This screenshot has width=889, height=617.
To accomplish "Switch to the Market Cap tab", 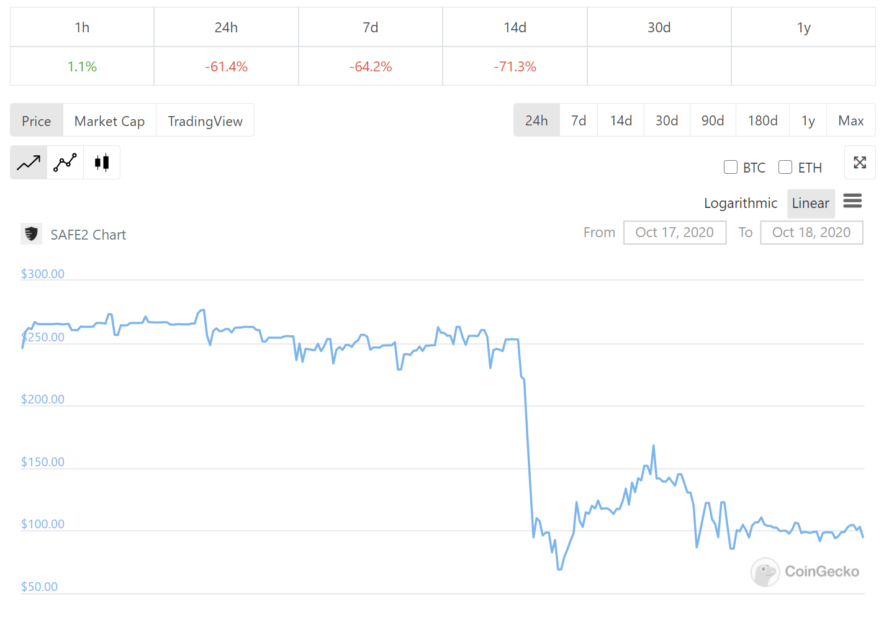I will (x=109, y=120).
